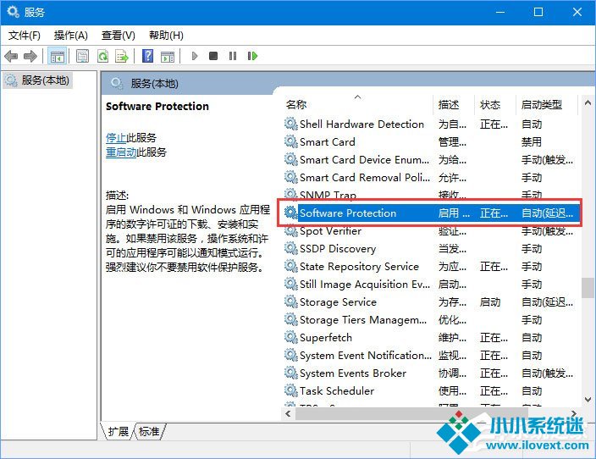Select Shell Hardware Detection service
This screenshot has height=459, width=596.
coord(431,124)
